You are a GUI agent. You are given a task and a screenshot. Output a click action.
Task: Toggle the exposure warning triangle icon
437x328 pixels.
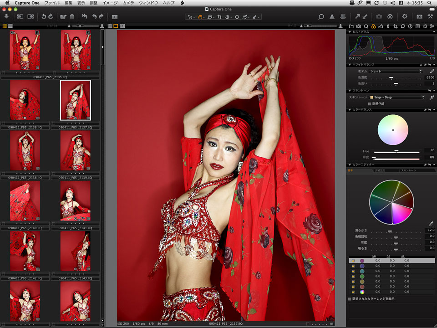pyautogui.click(x=332, y=17)
